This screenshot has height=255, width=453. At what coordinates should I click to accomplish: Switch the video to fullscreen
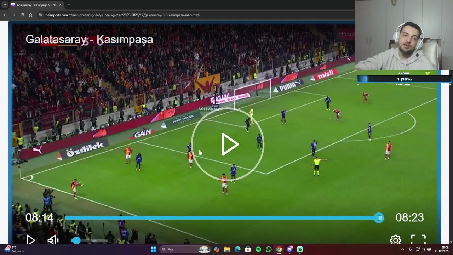coord(418,240)
